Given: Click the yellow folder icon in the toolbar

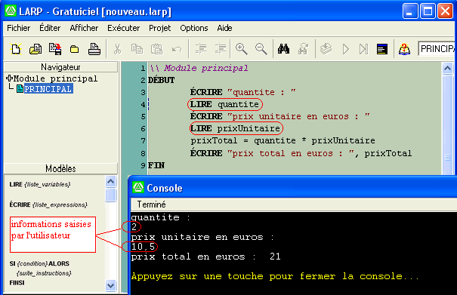Looking at the screenshot, I should coord(74,49).
